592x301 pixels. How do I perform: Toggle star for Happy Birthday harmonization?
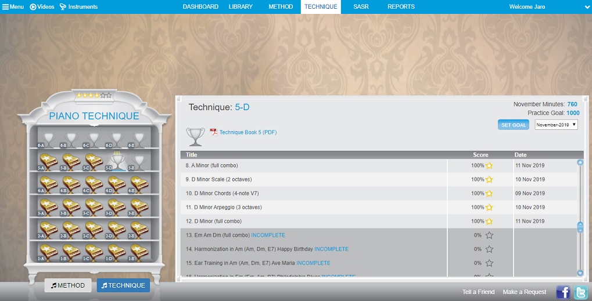[x=489, y=249]
